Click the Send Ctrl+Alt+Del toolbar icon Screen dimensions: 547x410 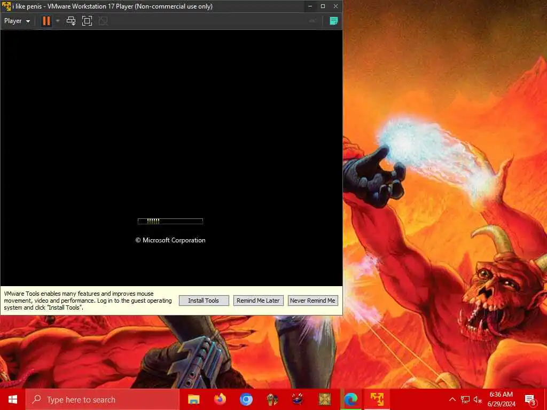(71, 21)
